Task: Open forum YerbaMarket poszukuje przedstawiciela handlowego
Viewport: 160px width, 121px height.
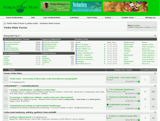Action: click(35, 106)
